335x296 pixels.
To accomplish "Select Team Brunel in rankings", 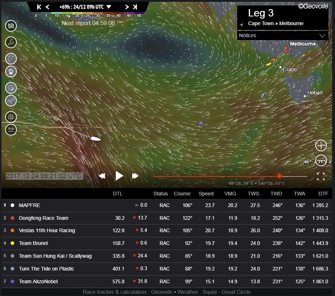I will tap(167, 243).
